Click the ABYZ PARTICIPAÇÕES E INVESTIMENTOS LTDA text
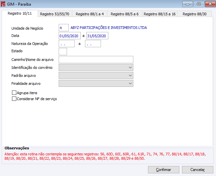Image resolution: width=216 pixels, height=176 pixels. click(x=109, y=28)
